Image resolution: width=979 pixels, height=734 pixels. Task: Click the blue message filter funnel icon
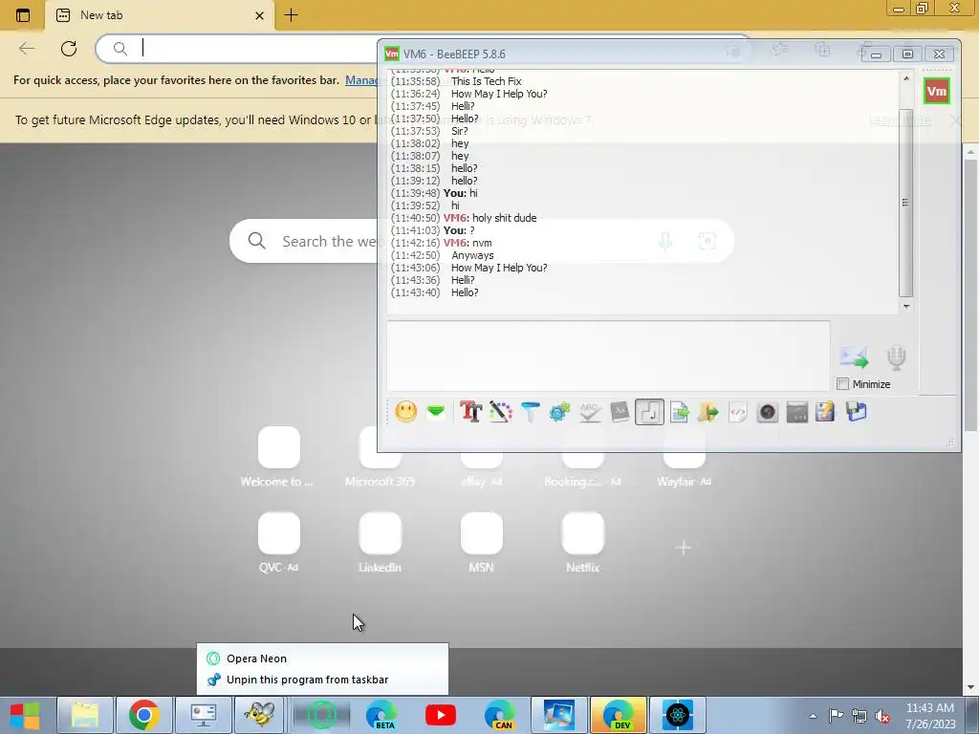tap(530, 412)
